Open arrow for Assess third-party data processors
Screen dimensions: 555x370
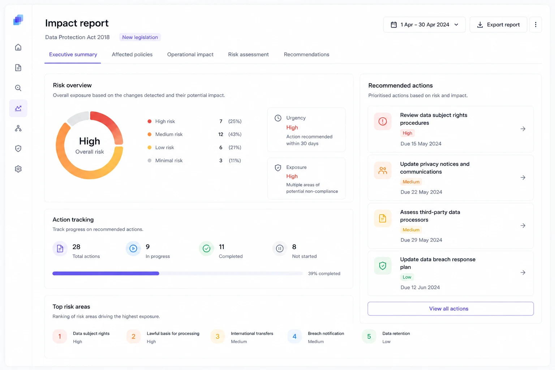coord(523,226)
